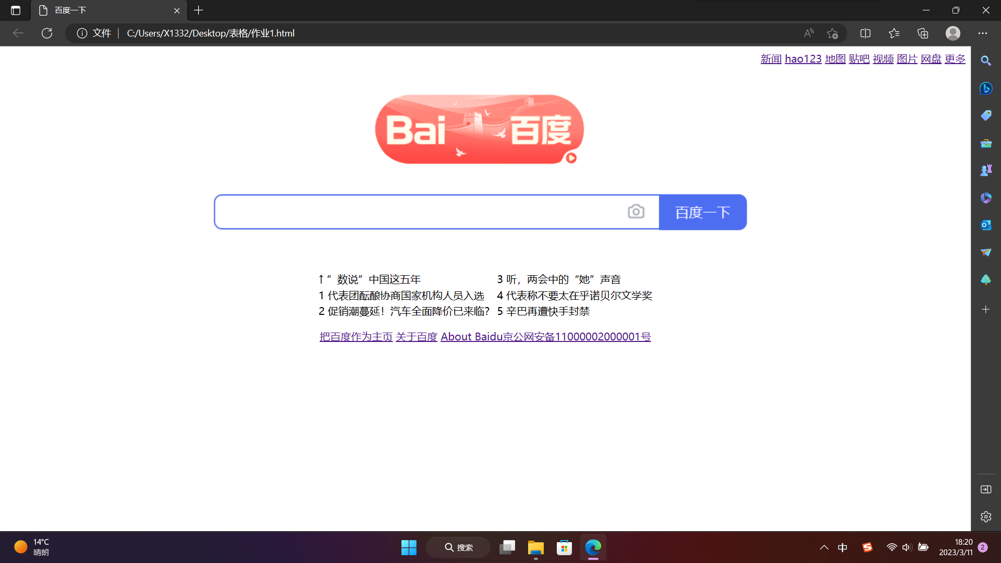Open the green tree sidebar icon
The height and width of the screenshot is (563, 1001).
(x=985, y=280)
